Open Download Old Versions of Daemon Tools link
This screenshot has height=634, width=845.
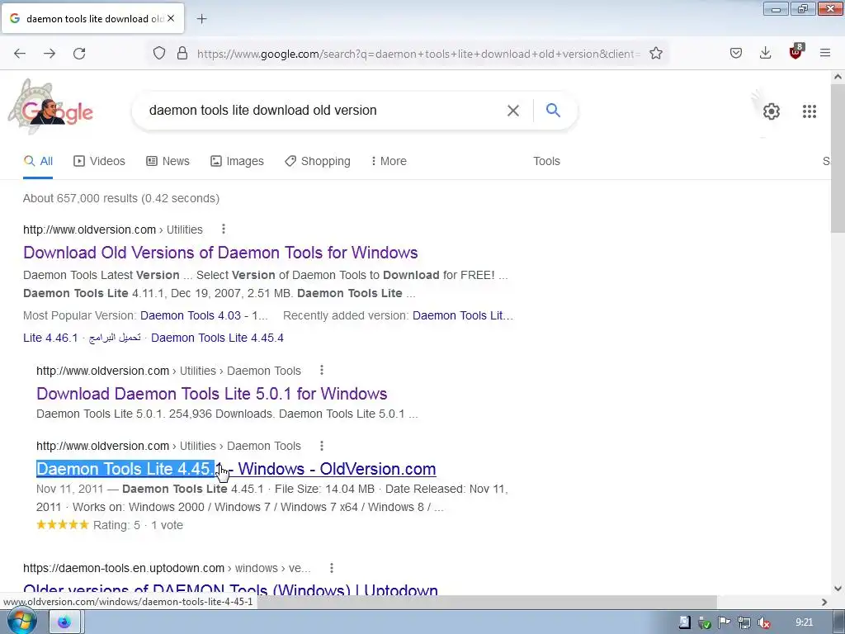pyautogui.click(x=220, y=253)
